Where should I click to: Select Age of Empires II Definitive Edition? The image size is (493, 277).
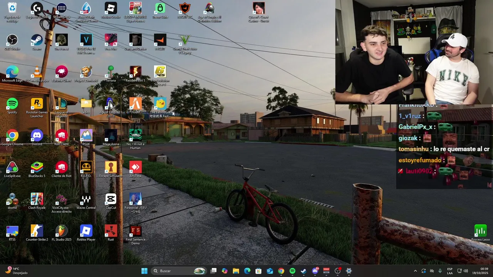[210, 12]
